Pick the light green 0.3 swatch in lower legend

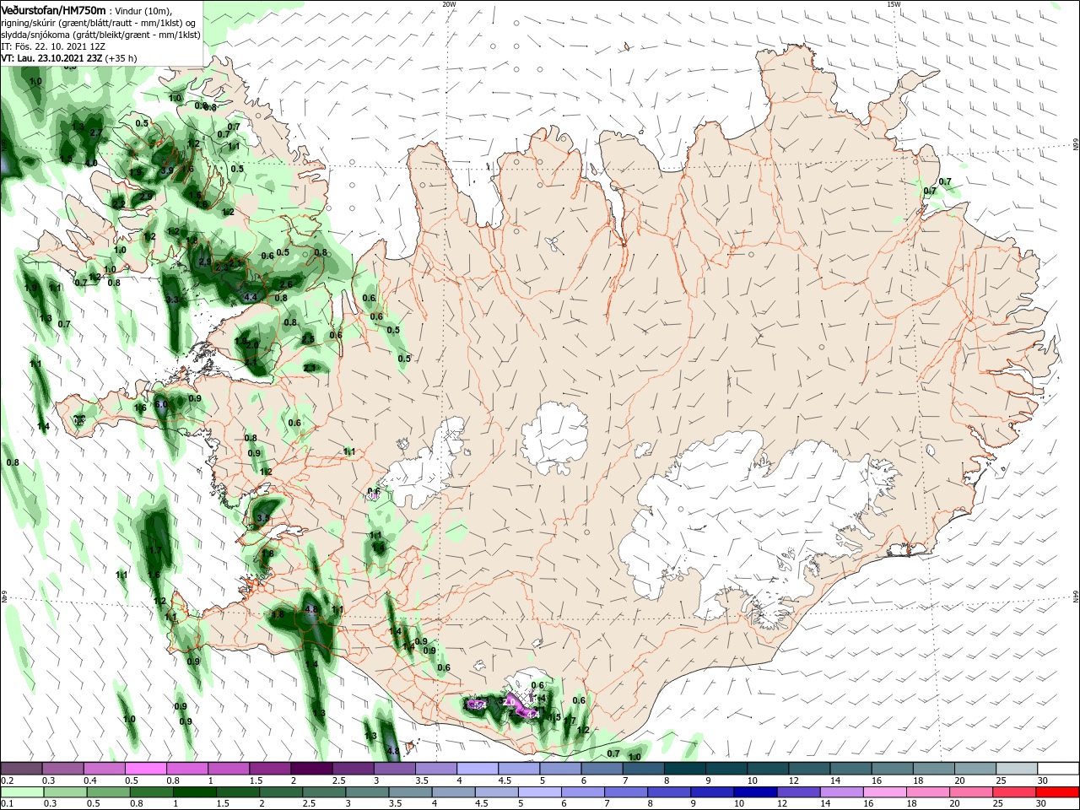[65, 792]
